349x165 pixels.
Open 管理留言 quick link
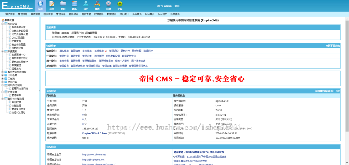(x=64, y=66)
